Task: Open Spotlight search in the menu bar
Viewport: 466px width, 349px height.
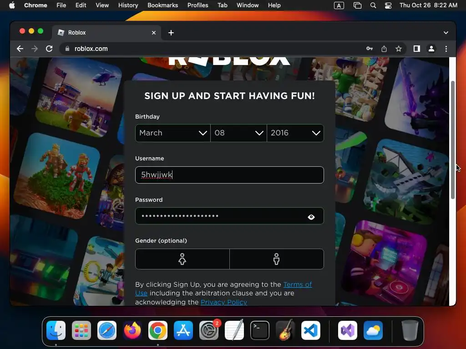Action: (373, 5)
